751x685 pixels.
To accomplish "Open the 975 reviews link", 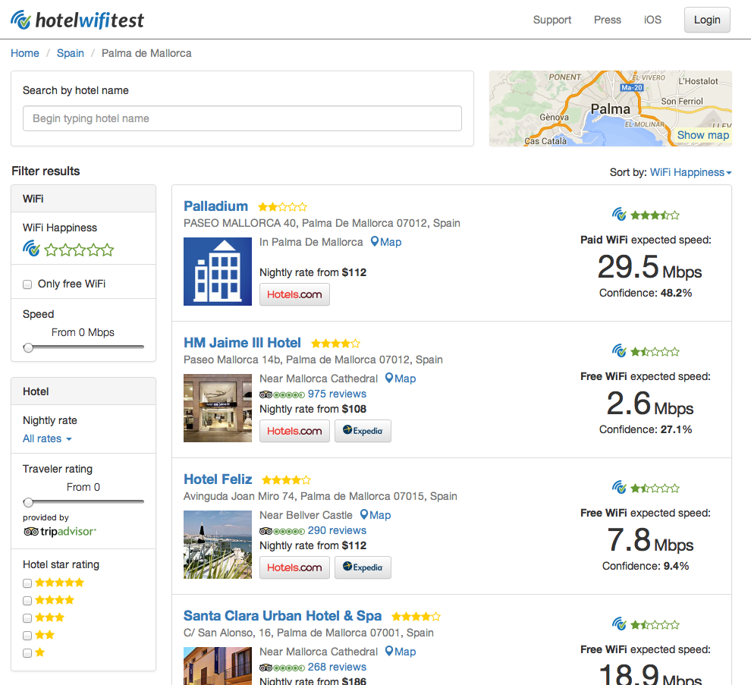I will 337,394.
